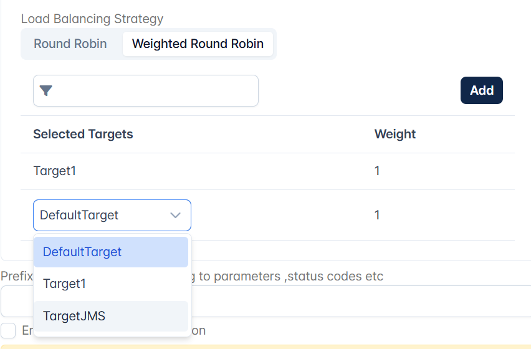Viewport: 531px width, 349px height.
Task: Choose TargetJMS from the dropdown list
Action: pos(111,316)
